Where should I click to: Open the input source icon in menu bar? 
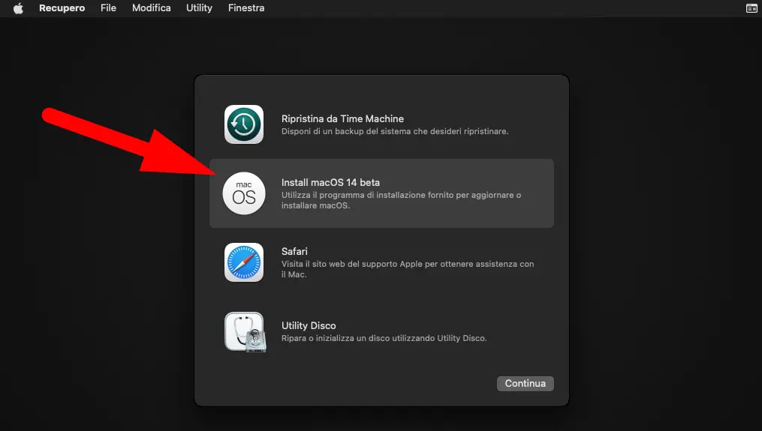751,8
